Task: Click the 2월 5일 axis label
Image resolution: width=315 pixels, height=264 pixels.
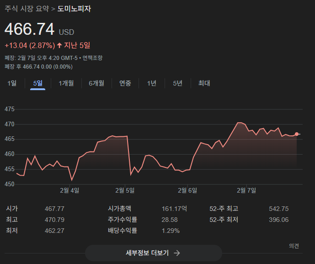Action: [x=125, y=190]
